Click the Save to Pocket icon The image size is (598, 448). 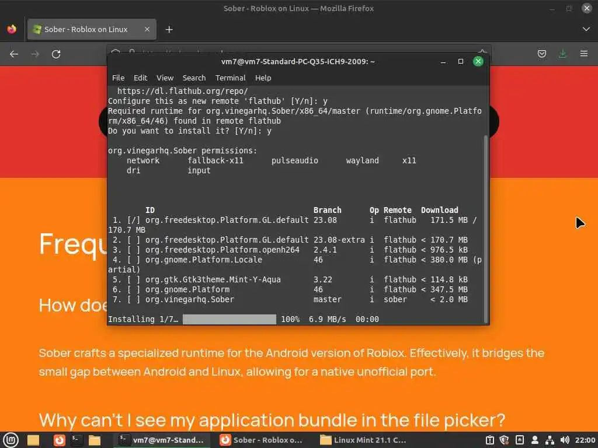coord(541,54)
